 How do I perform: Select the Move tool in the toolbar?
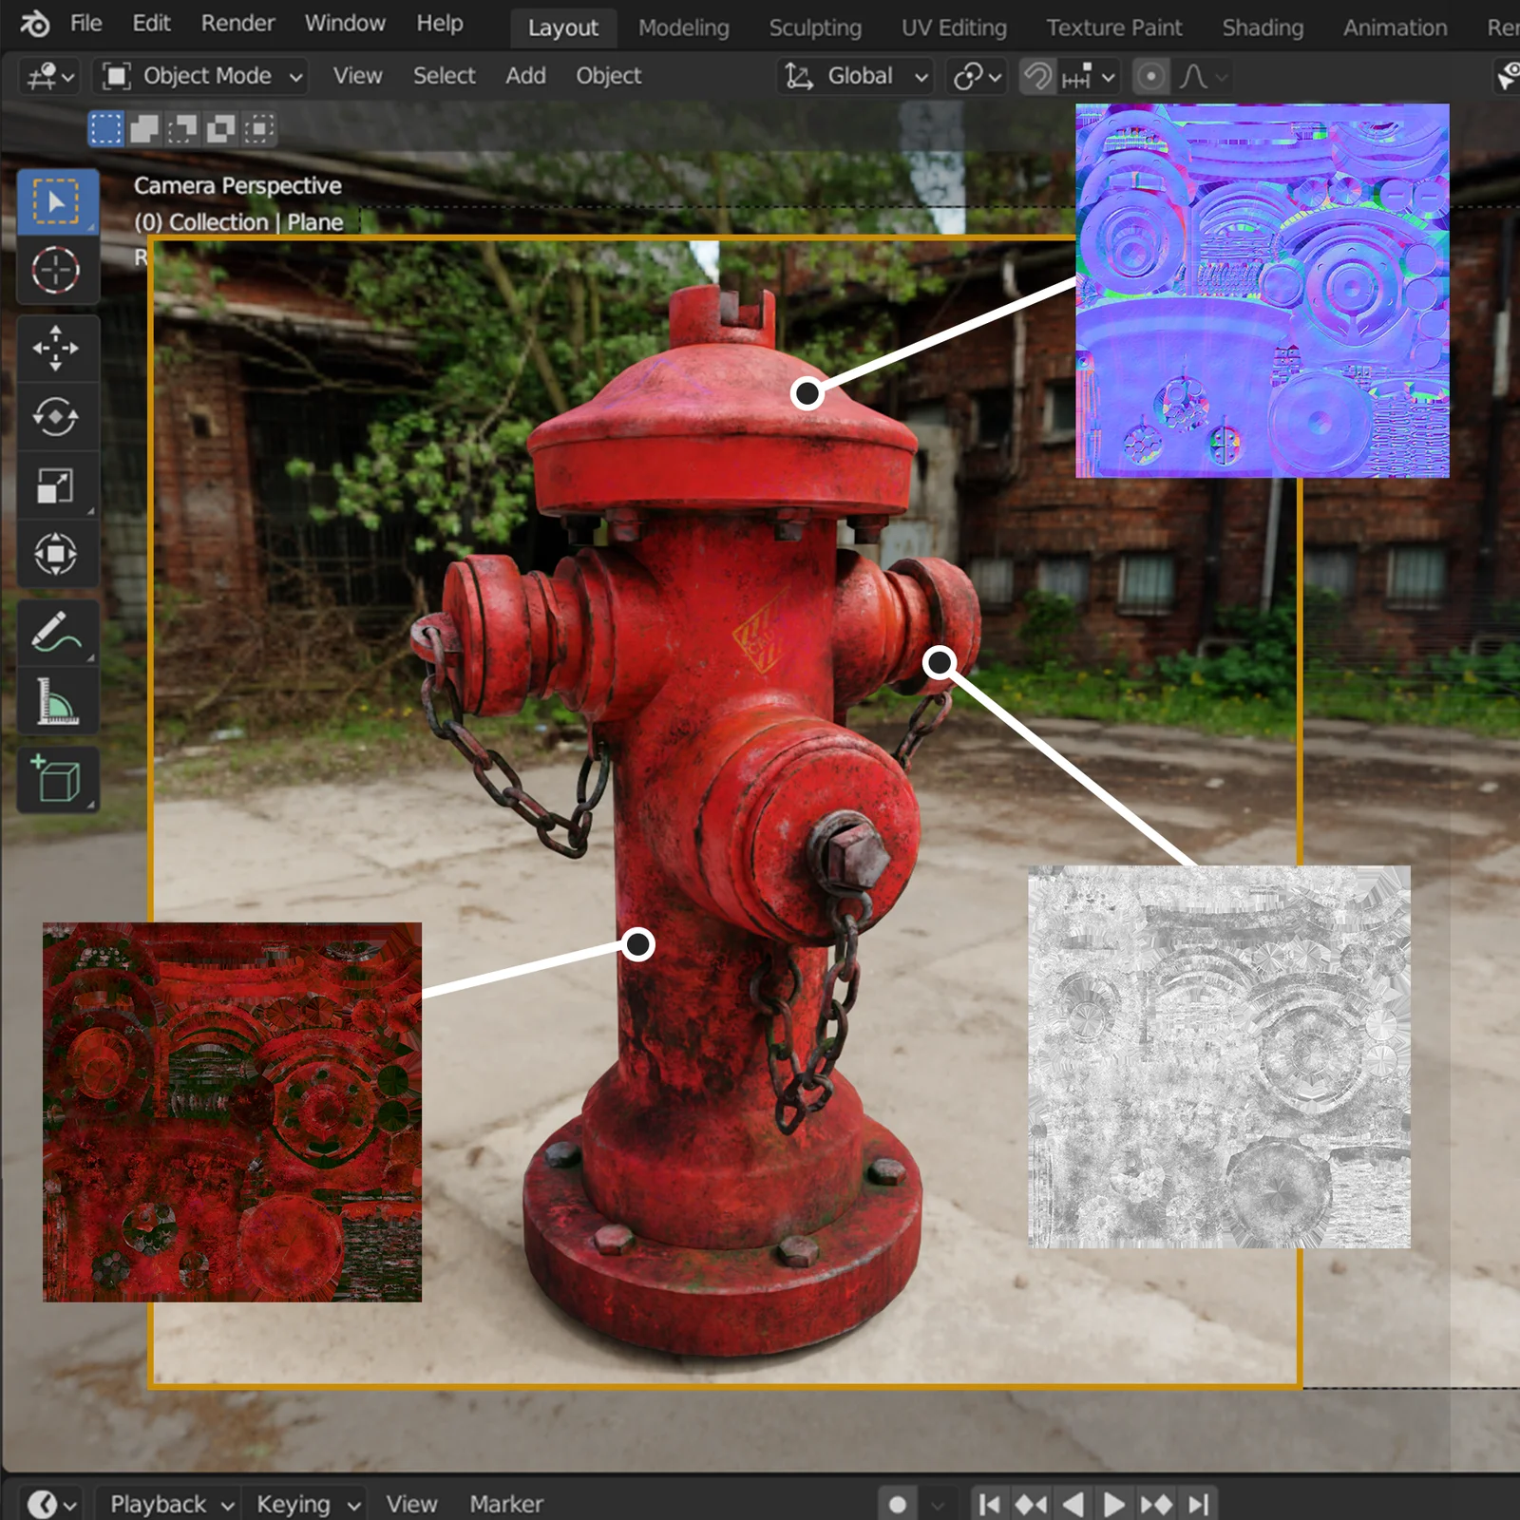[56, 348]
